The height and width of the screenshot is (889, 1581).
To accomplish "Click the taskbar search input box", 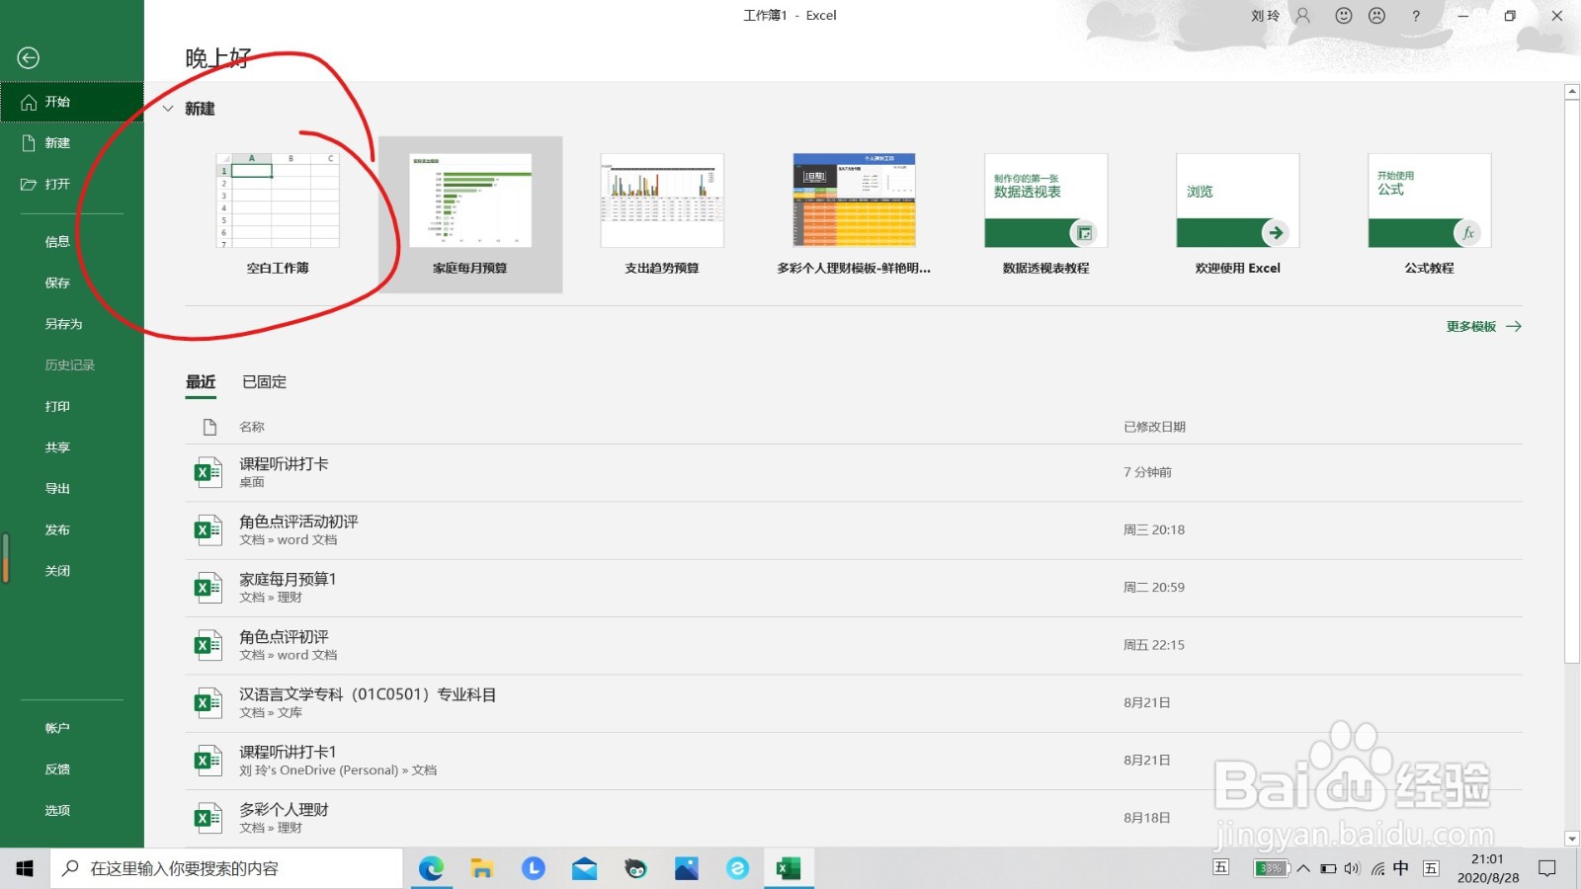I will [x=227, y=868].
